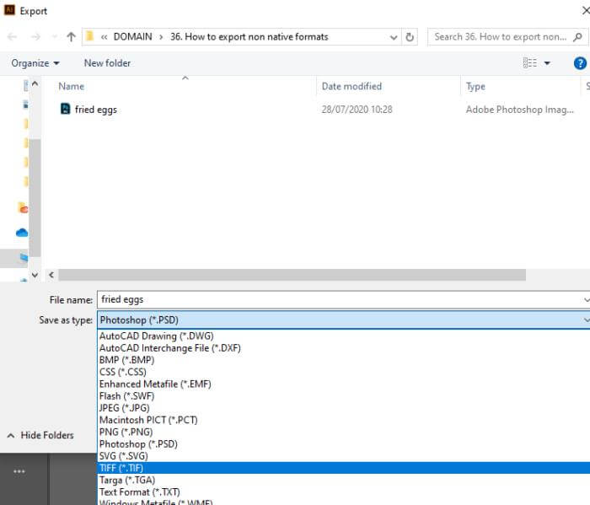The height and width of the screenshot is (505, 590).
Task: Go back using the back arrow
Action: (x=12, y=37)
